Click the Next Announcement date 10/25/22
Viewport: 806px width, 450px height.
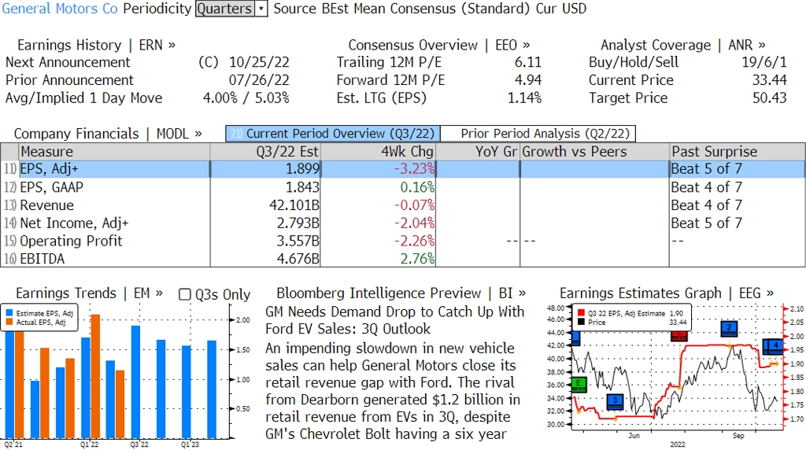click(x=259, y=62)
